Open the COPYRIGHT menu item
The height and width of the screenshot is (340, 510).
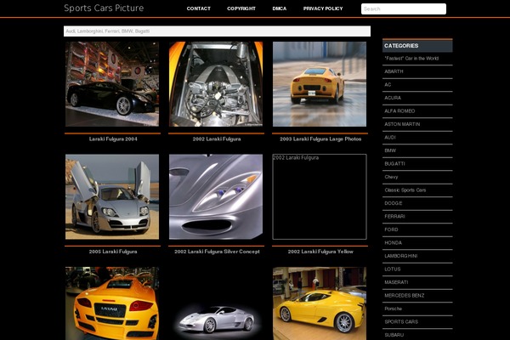point(241,8)
